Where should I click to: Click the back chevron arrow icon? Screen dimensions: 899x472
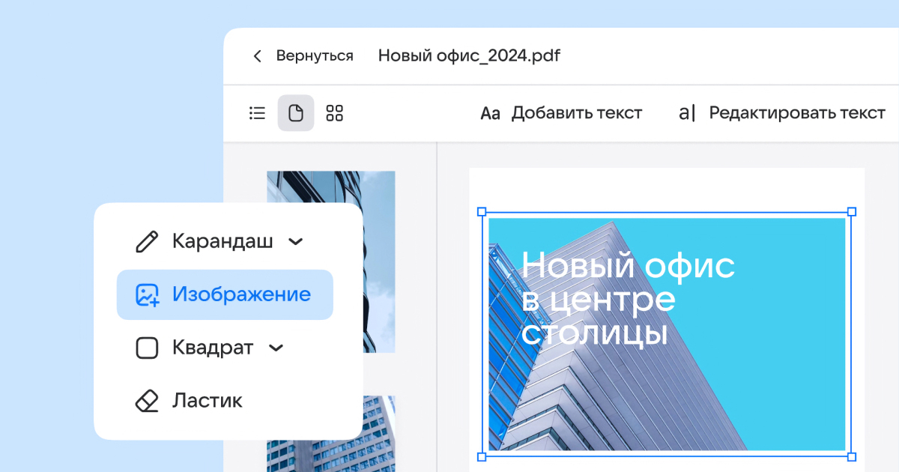pos(258,56)
